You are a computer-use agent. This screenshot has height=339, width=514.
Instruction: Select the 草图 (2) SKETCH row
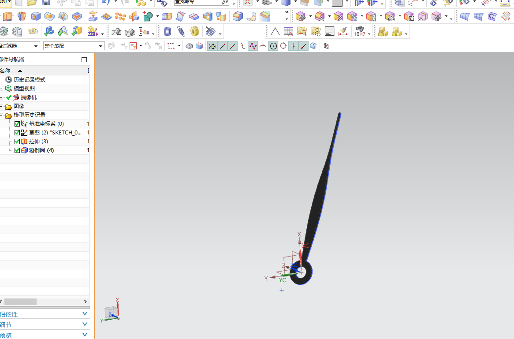coord(45,132)
